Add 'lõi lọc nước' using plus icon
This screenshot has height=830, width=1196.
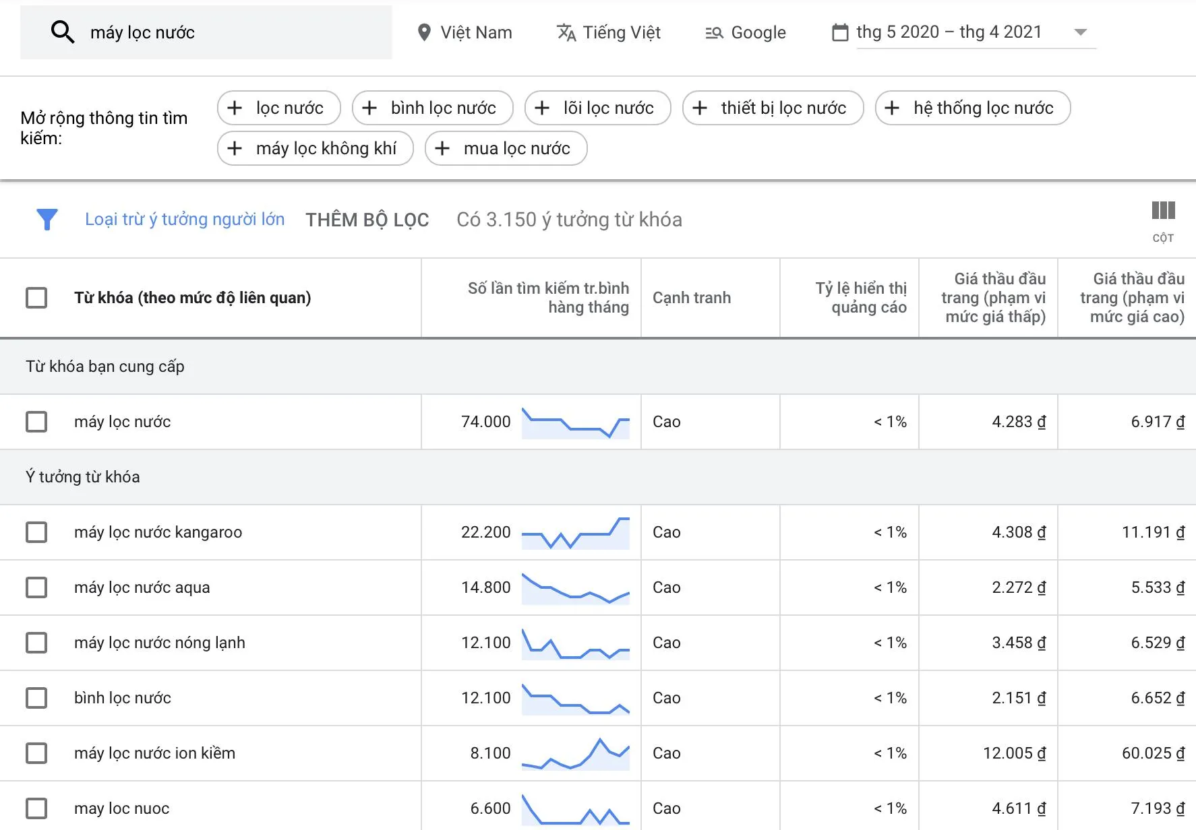pos(542,108)
